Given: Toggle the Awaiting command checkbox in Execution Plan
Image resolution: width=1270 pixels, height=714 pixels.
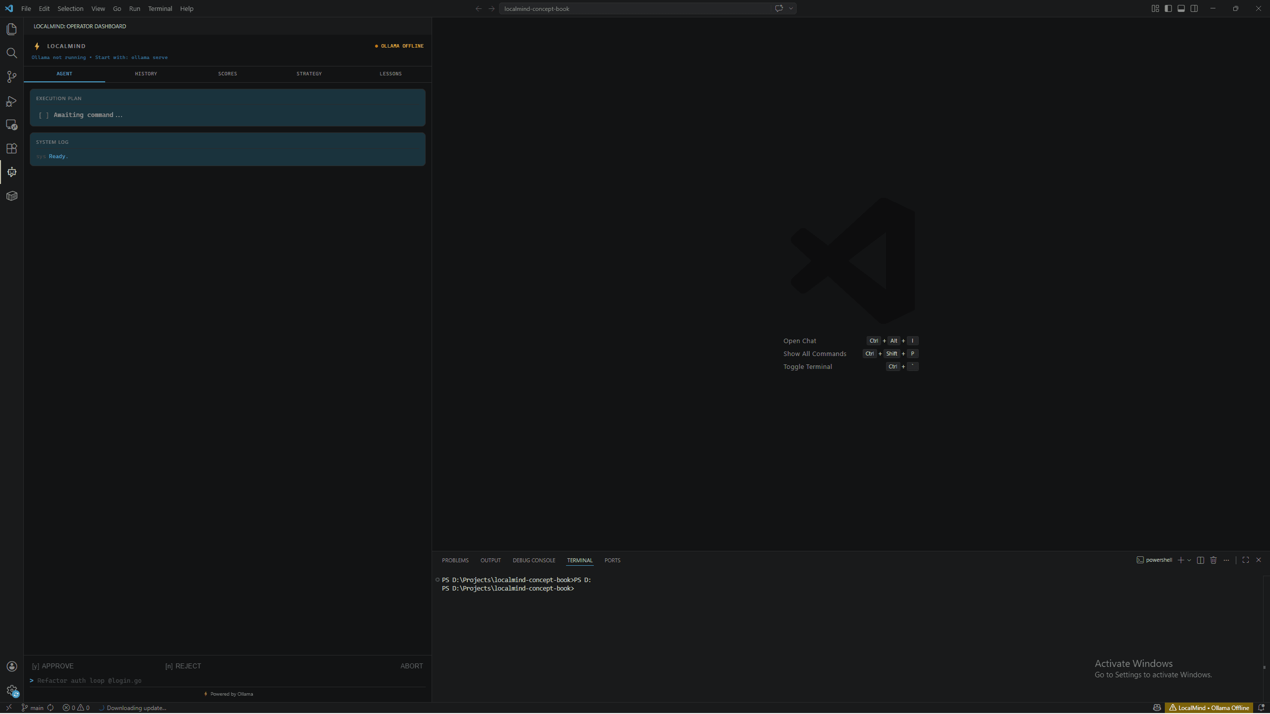Looking at the screenshot, I should coord(44,115).
